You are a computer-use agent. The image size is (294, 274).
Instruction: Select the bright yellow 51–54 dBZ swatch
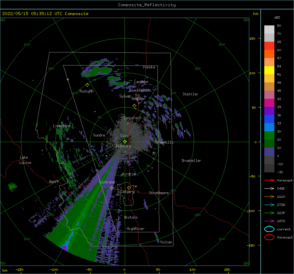[x=269, y=70]
